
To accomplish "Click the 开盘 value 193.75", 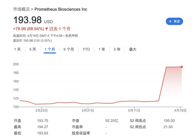I will pyautogui.click(x=42, y=120).
